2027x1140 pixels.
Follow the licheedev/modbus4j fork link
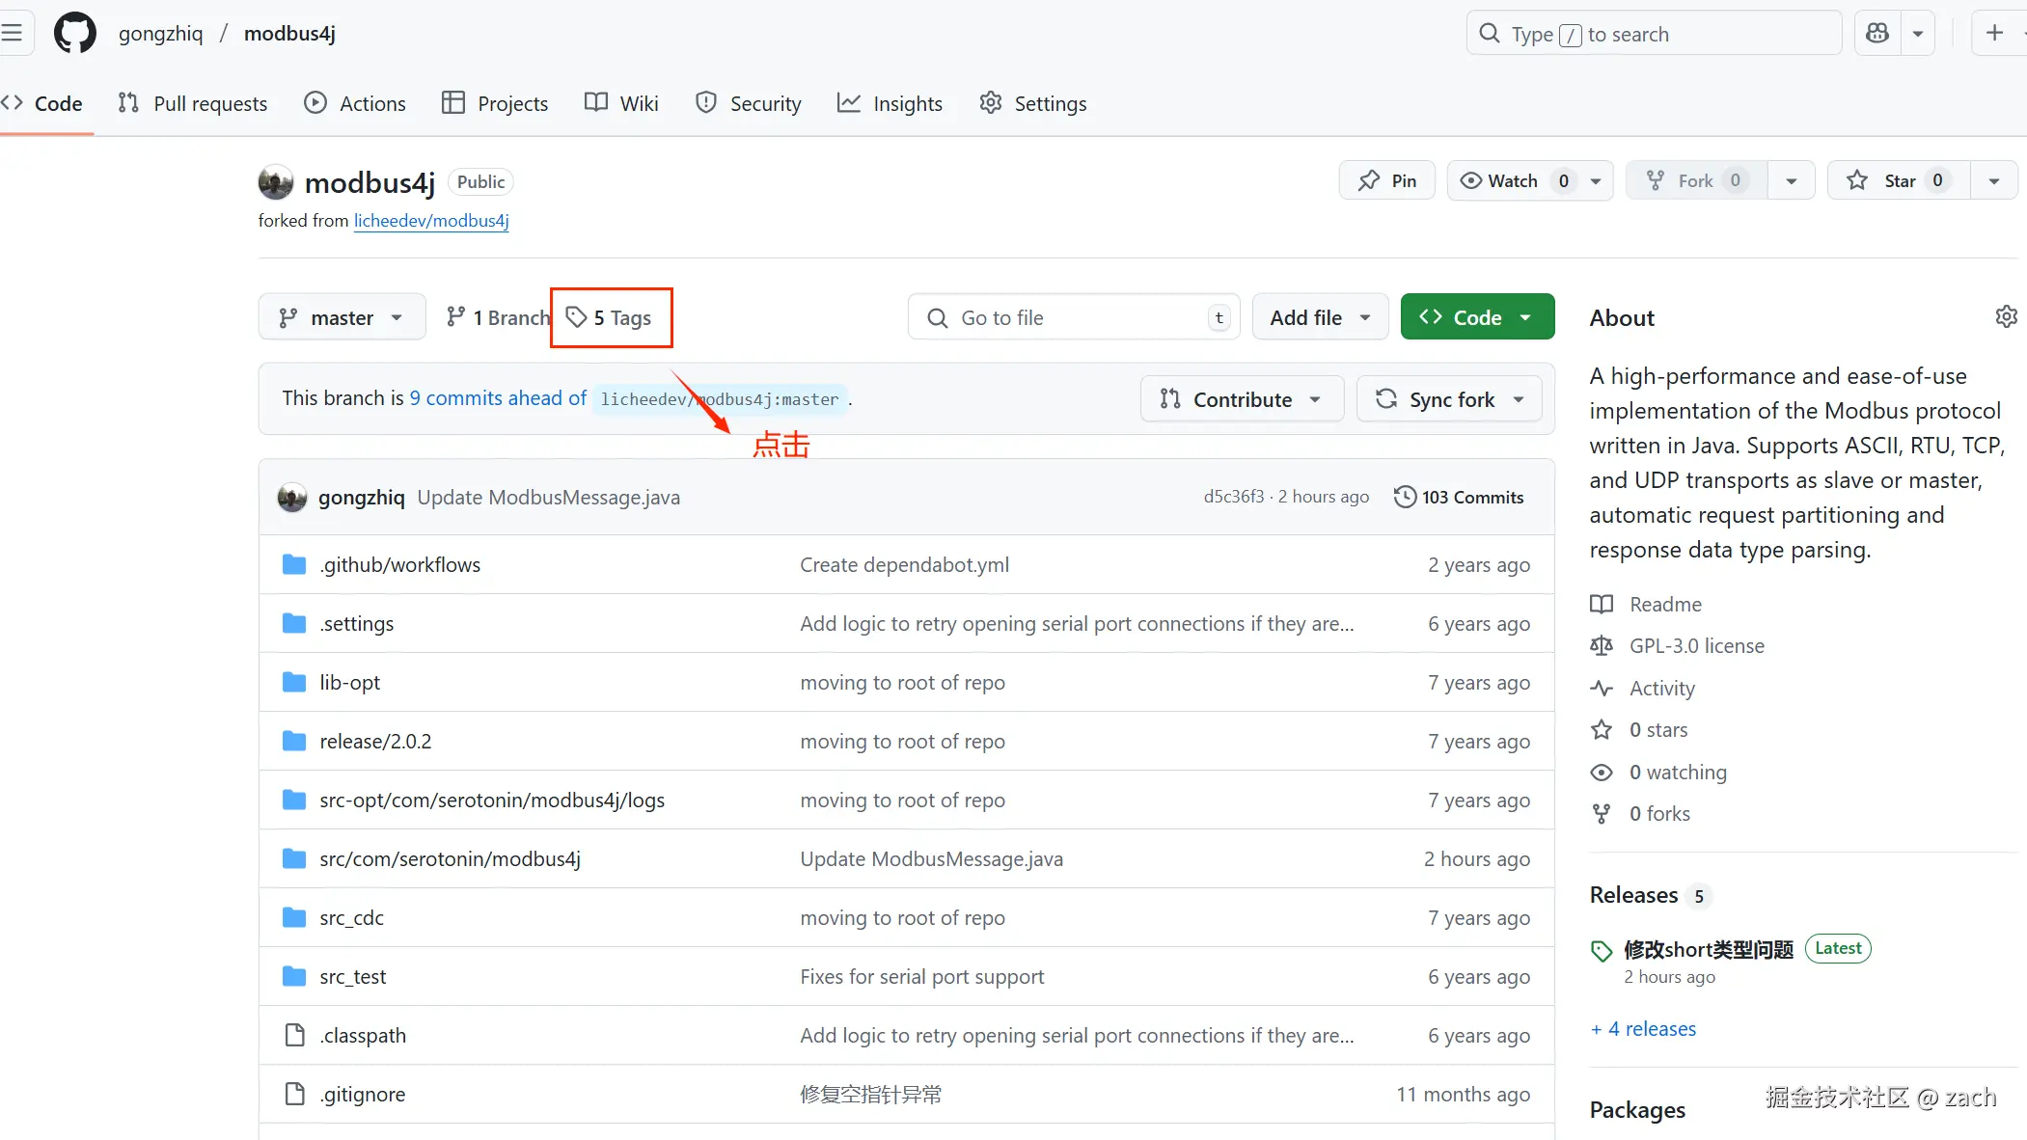[x=430, y=221]
